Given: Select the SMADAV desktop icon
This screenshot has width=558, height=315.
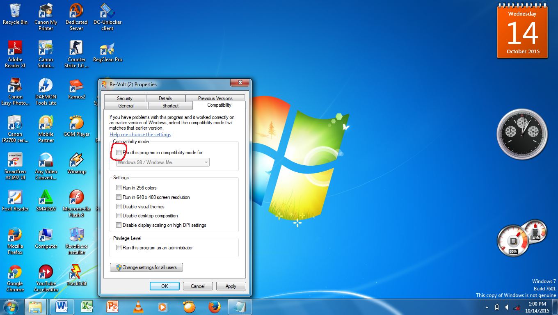Looking at the screenshot, I should 46,201.
